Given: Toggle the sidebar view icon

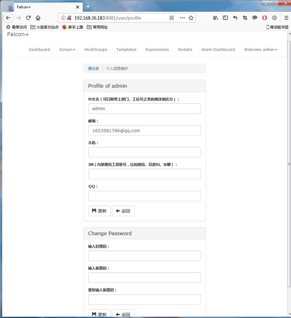Looking at the screenshot, I should point(225,18).
